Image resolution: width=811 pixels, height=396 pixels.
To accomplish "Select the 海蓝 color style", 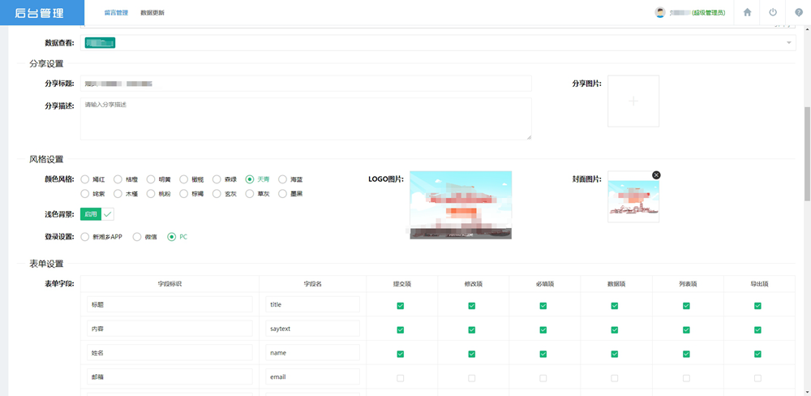I will tap(283, 179).
